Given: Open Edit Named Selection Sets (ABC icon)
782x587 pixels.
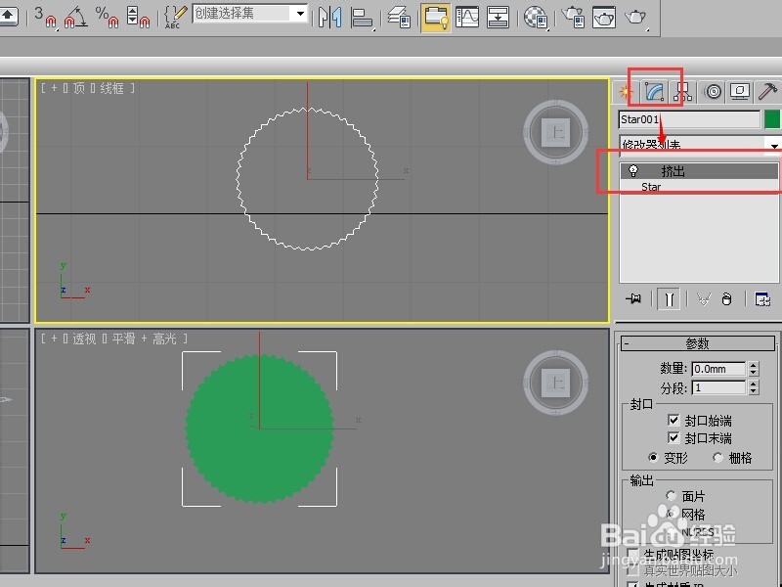Looking at the screenshot, I should (175, 17).
